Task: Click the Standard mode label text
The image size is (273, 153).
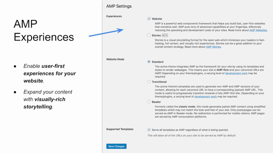Action: pyautogui.click(x=158, y=62)
